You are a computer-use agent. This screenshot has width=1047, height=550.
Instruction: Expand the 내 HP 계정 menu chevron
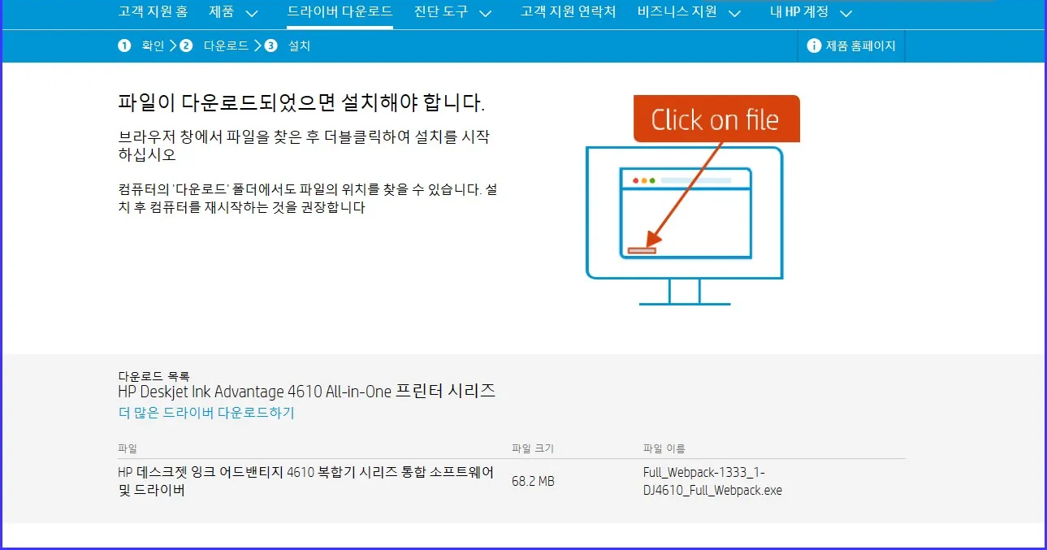(x=846, y=13)
